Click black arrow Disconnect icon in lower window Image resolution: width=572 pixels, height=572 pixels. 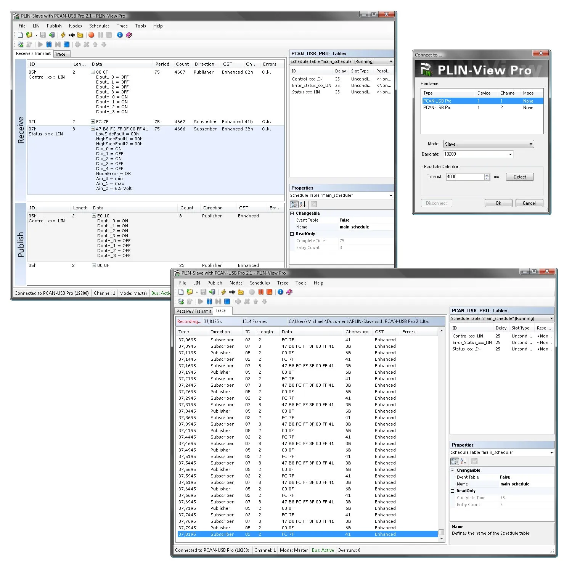[x=232, y=292]
